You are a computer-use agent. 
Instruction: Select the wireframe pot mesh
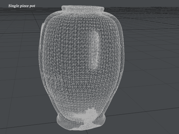coord(81,68)
